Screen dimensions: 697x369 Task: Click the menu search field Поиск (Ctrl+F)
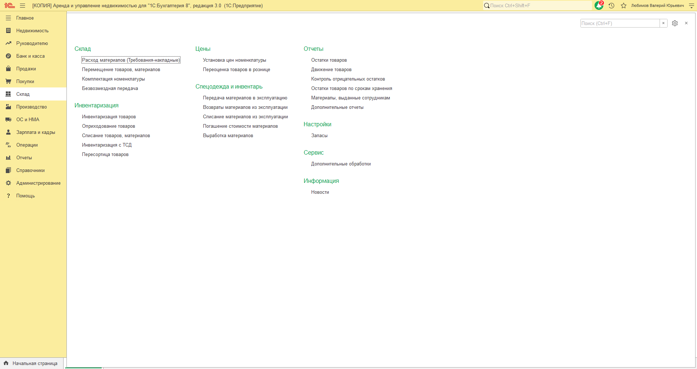[620, 23]
